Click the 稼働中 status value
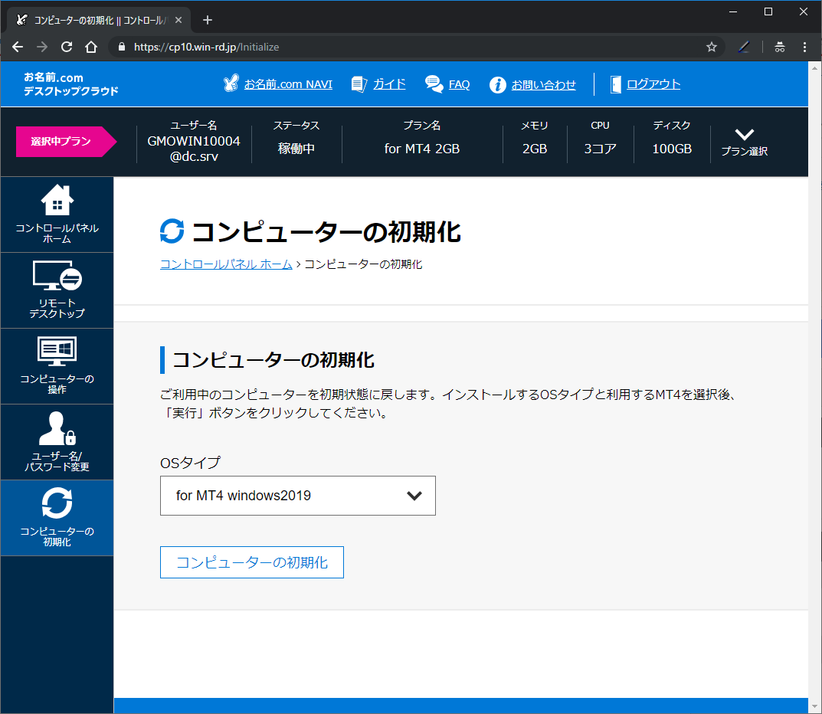This screenshot has width=822, height=714. (296, 149)
